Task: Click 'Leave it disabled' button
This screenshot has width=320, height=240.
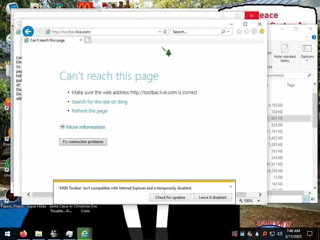Action: coord(212,197)
